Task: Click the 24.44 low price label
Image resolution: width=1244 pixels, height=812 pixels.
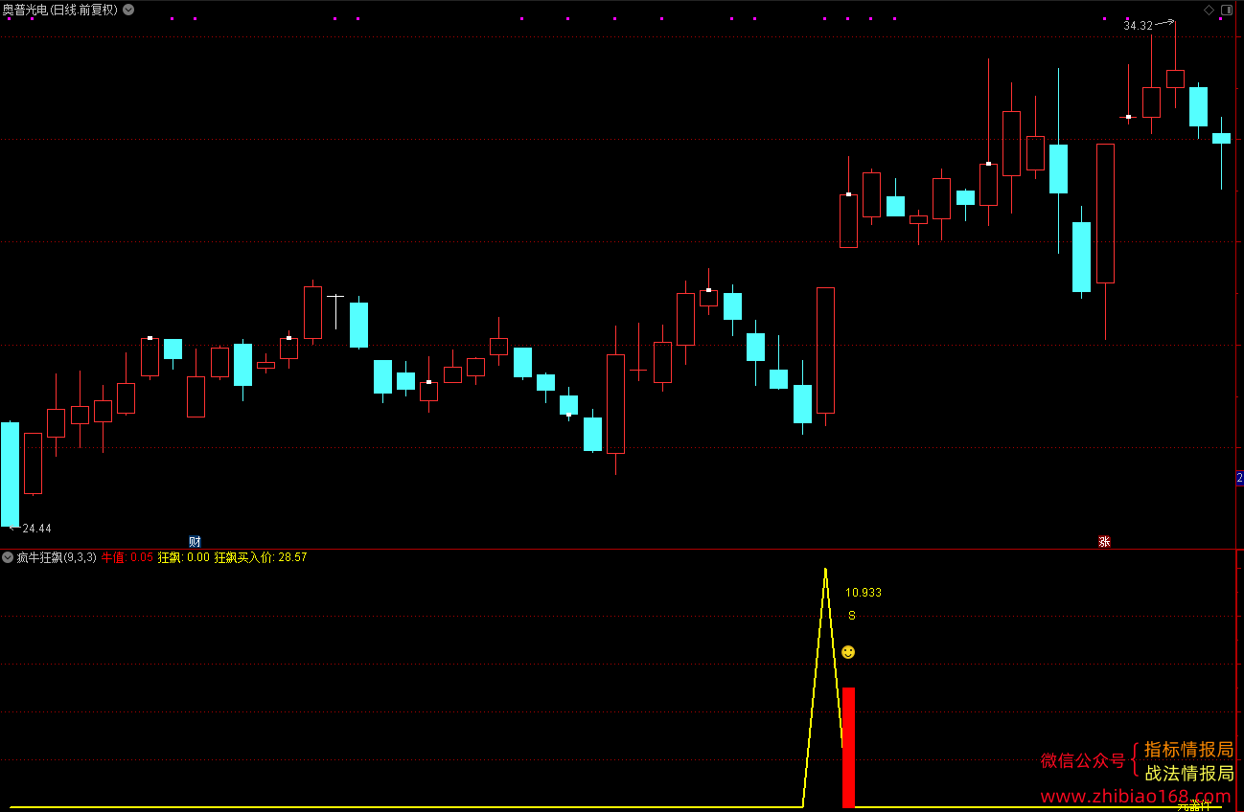Action: pos(36,529)
